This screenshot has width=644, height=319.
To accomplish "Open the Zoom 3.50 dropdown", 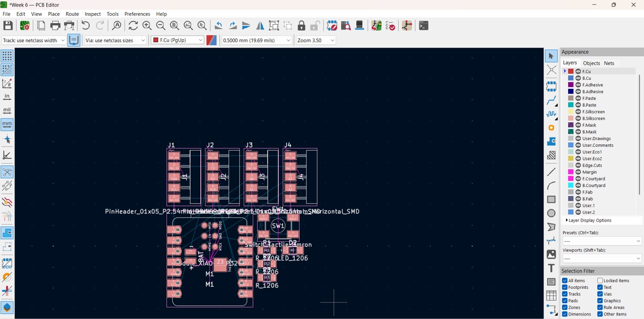I will click(x=315, y=40).
